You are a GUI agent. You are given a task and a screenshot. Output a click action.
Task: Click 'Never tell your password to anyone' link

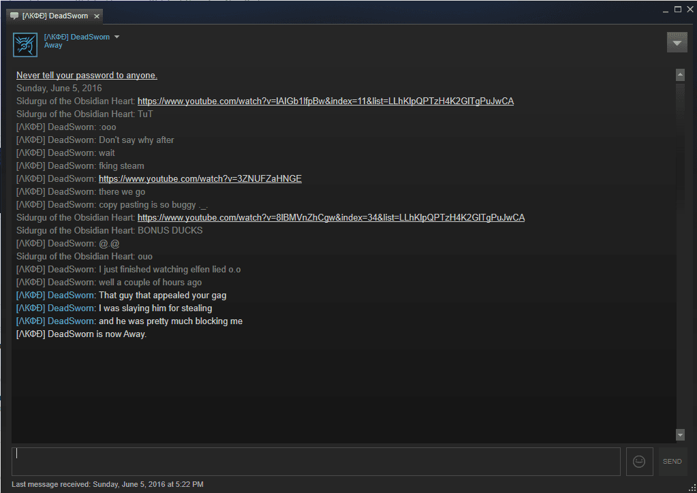[x=87, y=76]
